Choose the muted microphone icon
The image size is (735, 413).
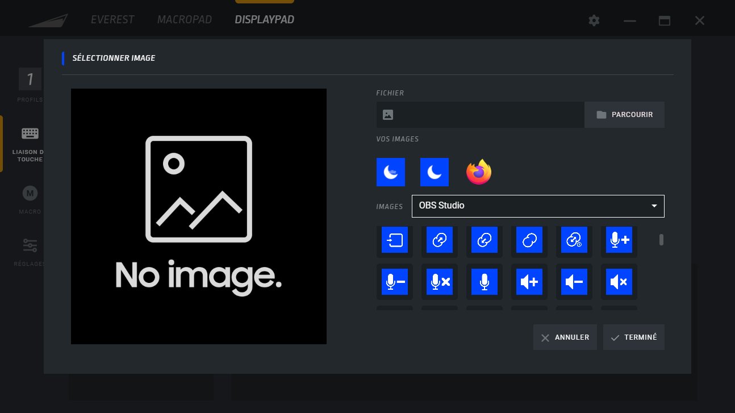coord(440,282)
